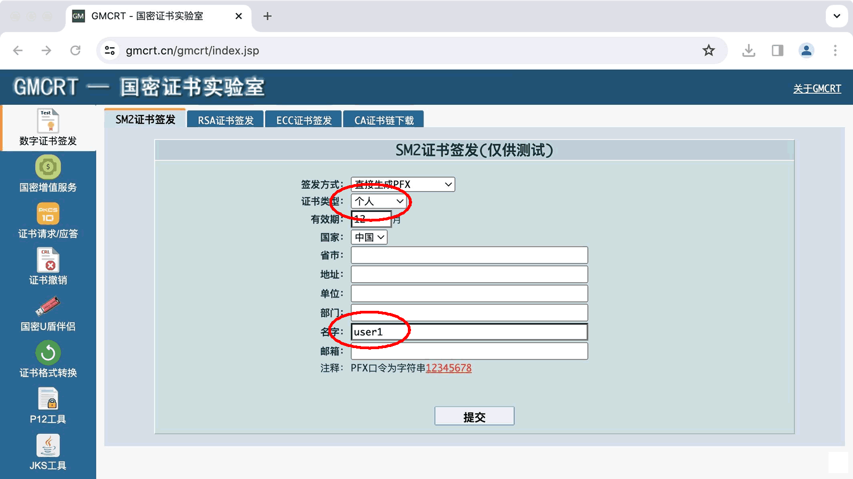
Task: Click 有效期 months input field
Action: [371, 219]
